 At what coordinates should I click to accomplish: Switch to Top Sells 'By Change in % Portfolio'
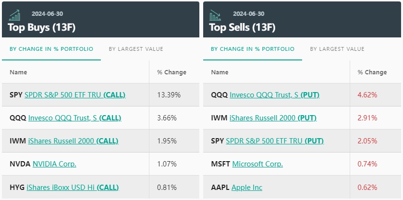pyautogui.click(x=253, y=49)
